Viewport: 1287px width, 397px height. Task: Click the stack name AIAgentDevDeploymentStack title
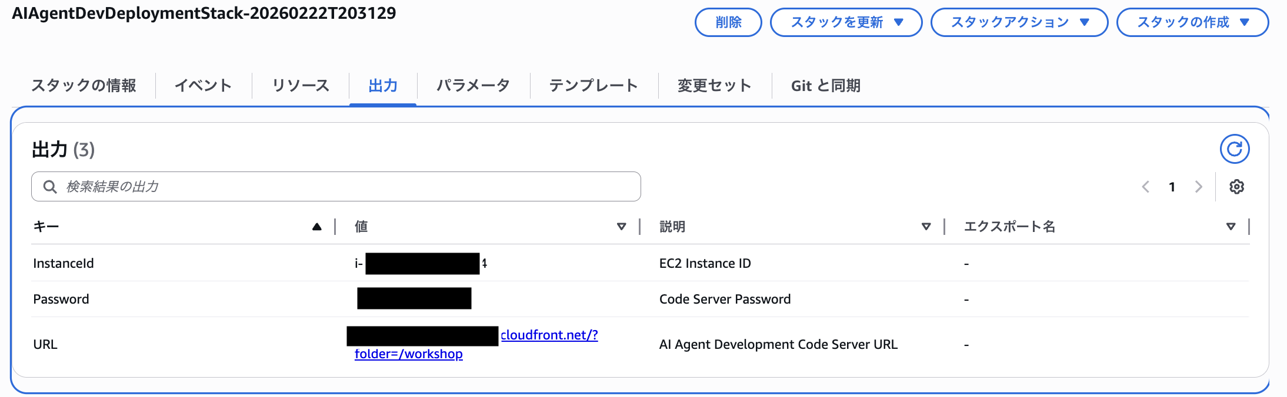[x=204, y=13]
